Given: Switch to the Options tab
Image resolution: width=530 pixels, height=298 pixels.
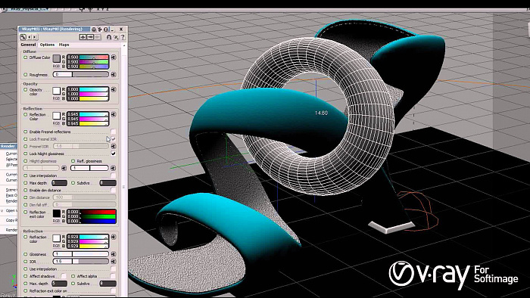Looking at the screenshot, I should (x=47, y=45).
